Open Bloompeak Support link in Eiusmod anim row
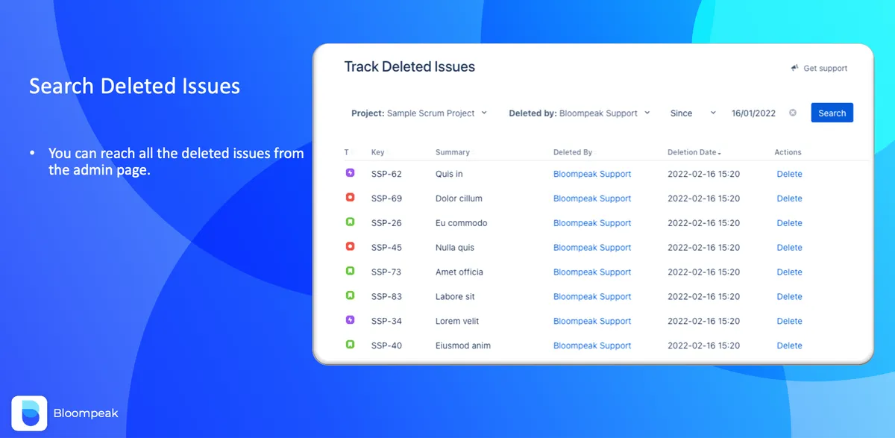 coord(592,345)
